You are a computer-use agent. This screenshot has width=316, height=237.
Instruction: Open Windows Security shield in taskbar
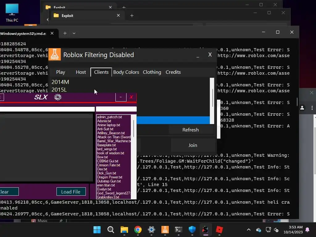coord(192,230)
